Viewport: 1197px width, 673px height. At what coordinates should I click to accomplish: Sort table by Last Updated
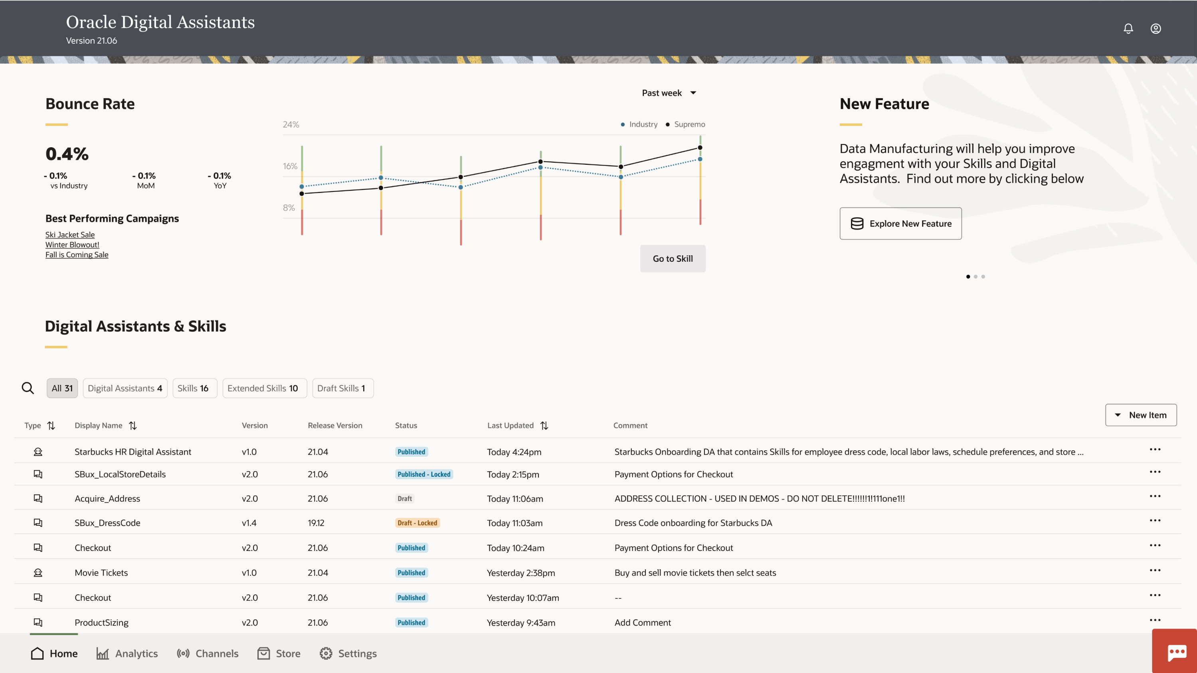[x=544, y=425]
